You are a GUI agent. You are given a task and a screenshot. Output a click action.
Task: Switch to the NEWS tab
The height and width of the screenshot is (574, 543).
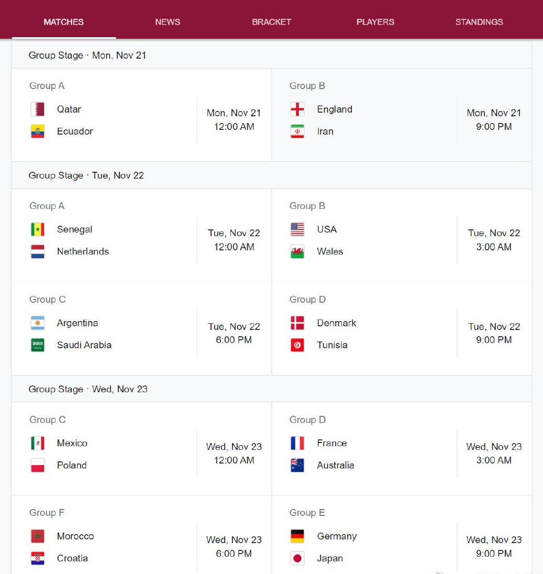click(x=168, y=22)
